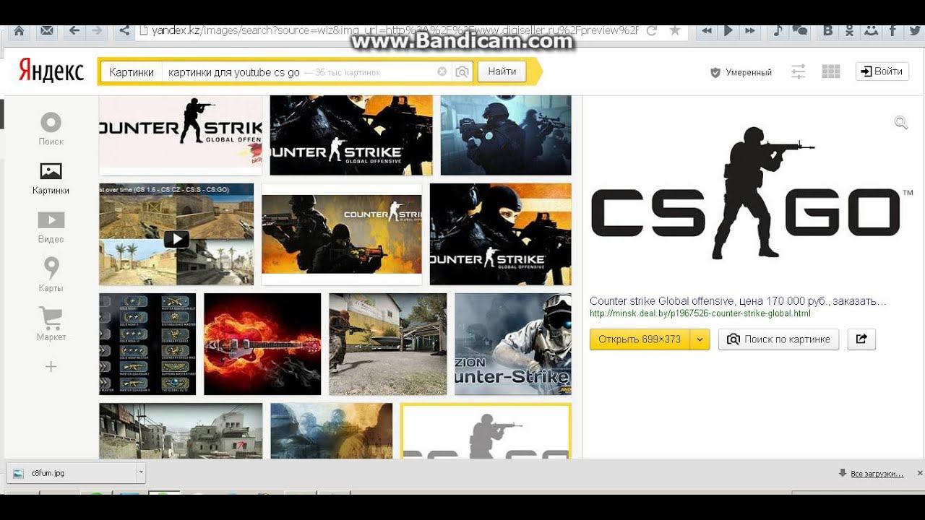Screen dimensions: 925x520
Task: Select the yellow-bordered CS GO thumbnail
Action: point(486,431)
